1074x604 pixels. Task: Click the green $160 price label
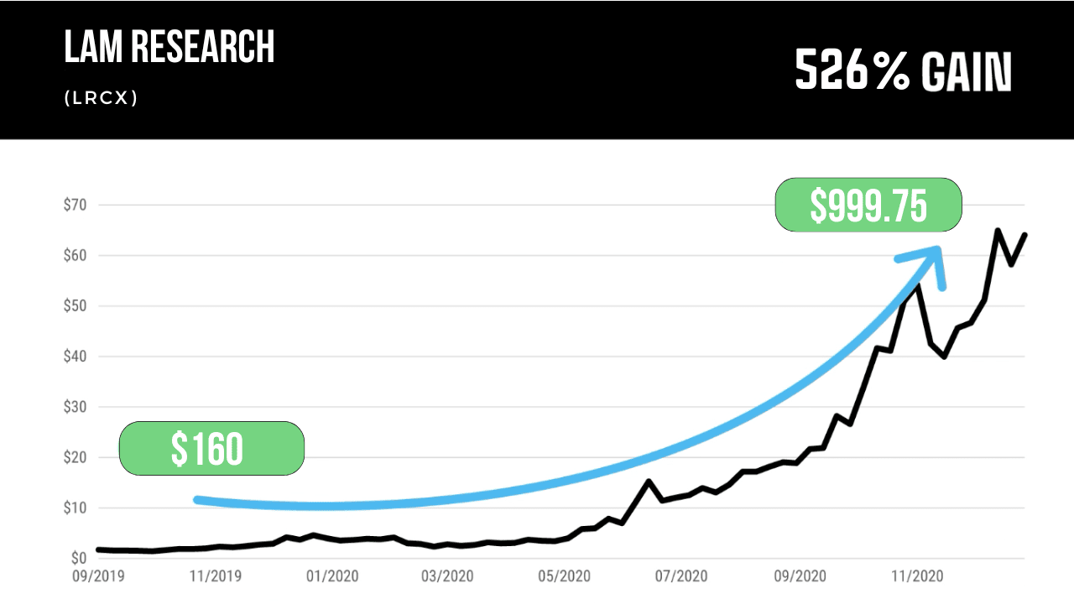(x=211, y=449)
